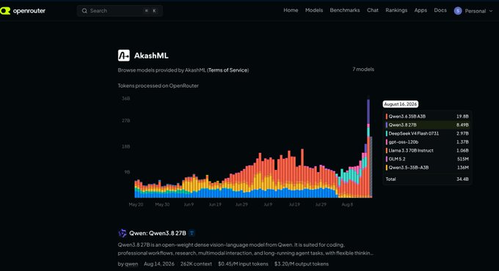Click the Jul 9 x-axis label
The height and width of the screenshot is (271, 499).
pos(268,204)
